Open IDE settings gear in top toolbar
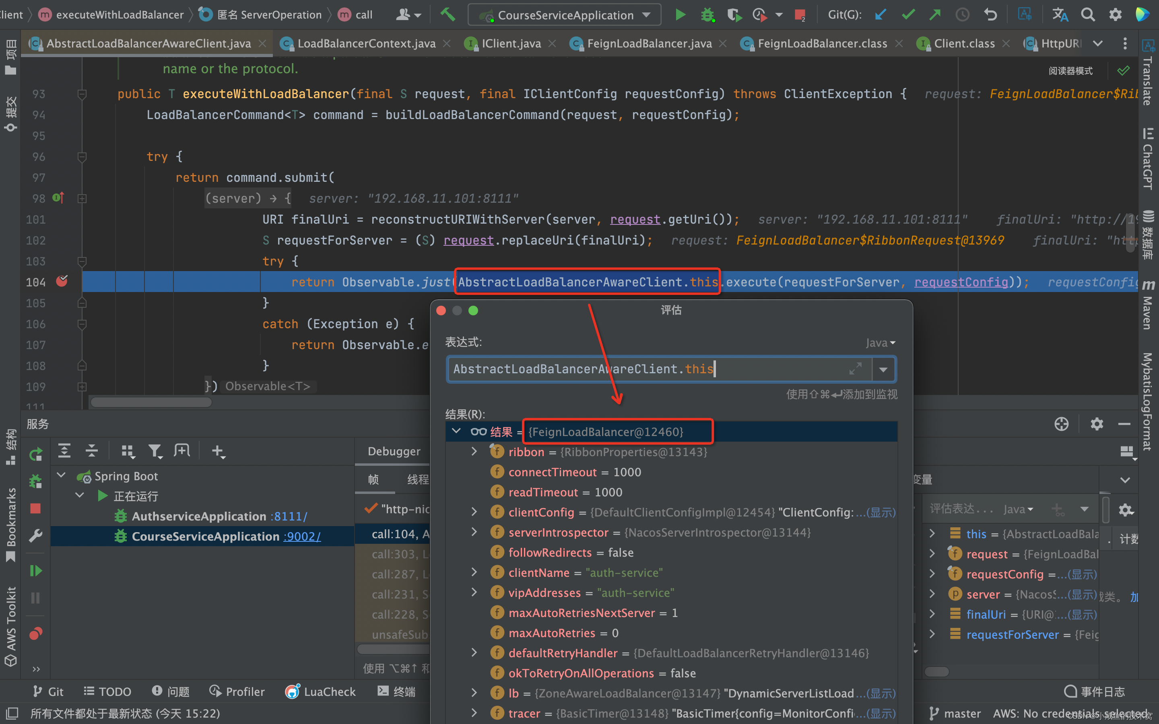The height and width of the screenshot is (724, 1159). click(1116, 15)
